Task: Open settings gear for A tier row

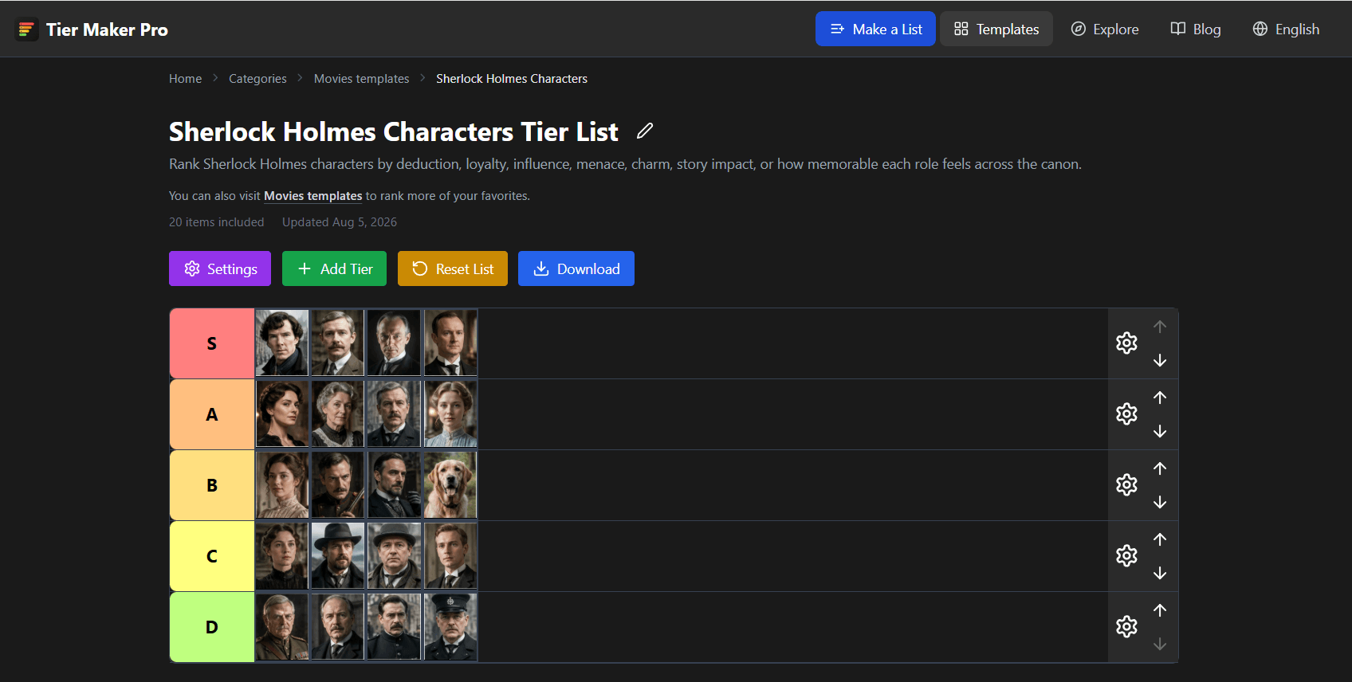Action: (1126, 414)
